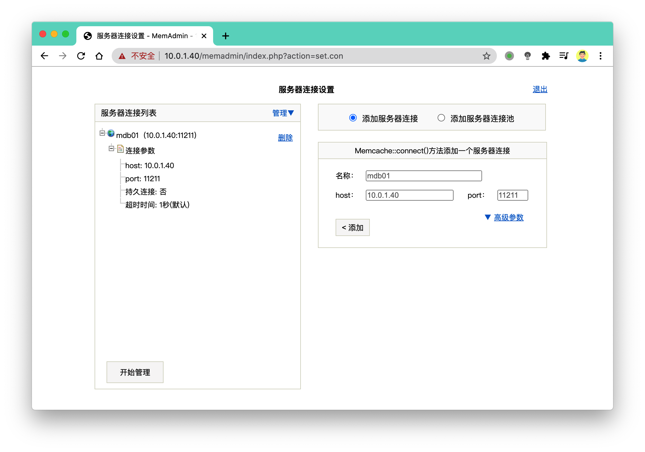Close the MemAdmin browser tab
Screen dimensions: 645x452
pos(204,36)
